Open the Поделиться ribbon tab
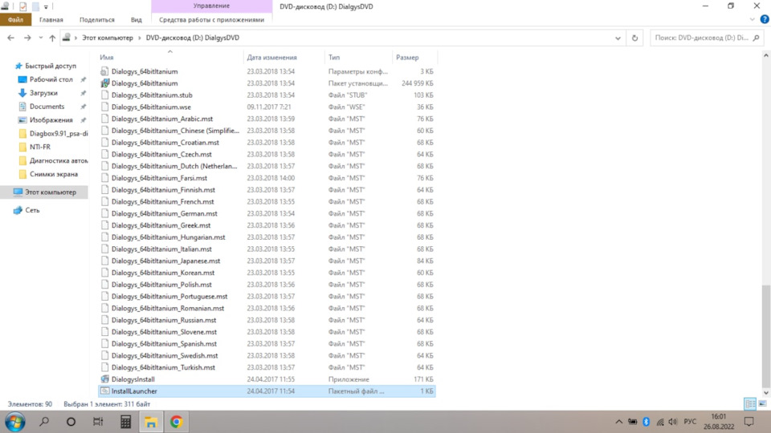This screenshot has height=433, width=771. (x=97, y=19)
